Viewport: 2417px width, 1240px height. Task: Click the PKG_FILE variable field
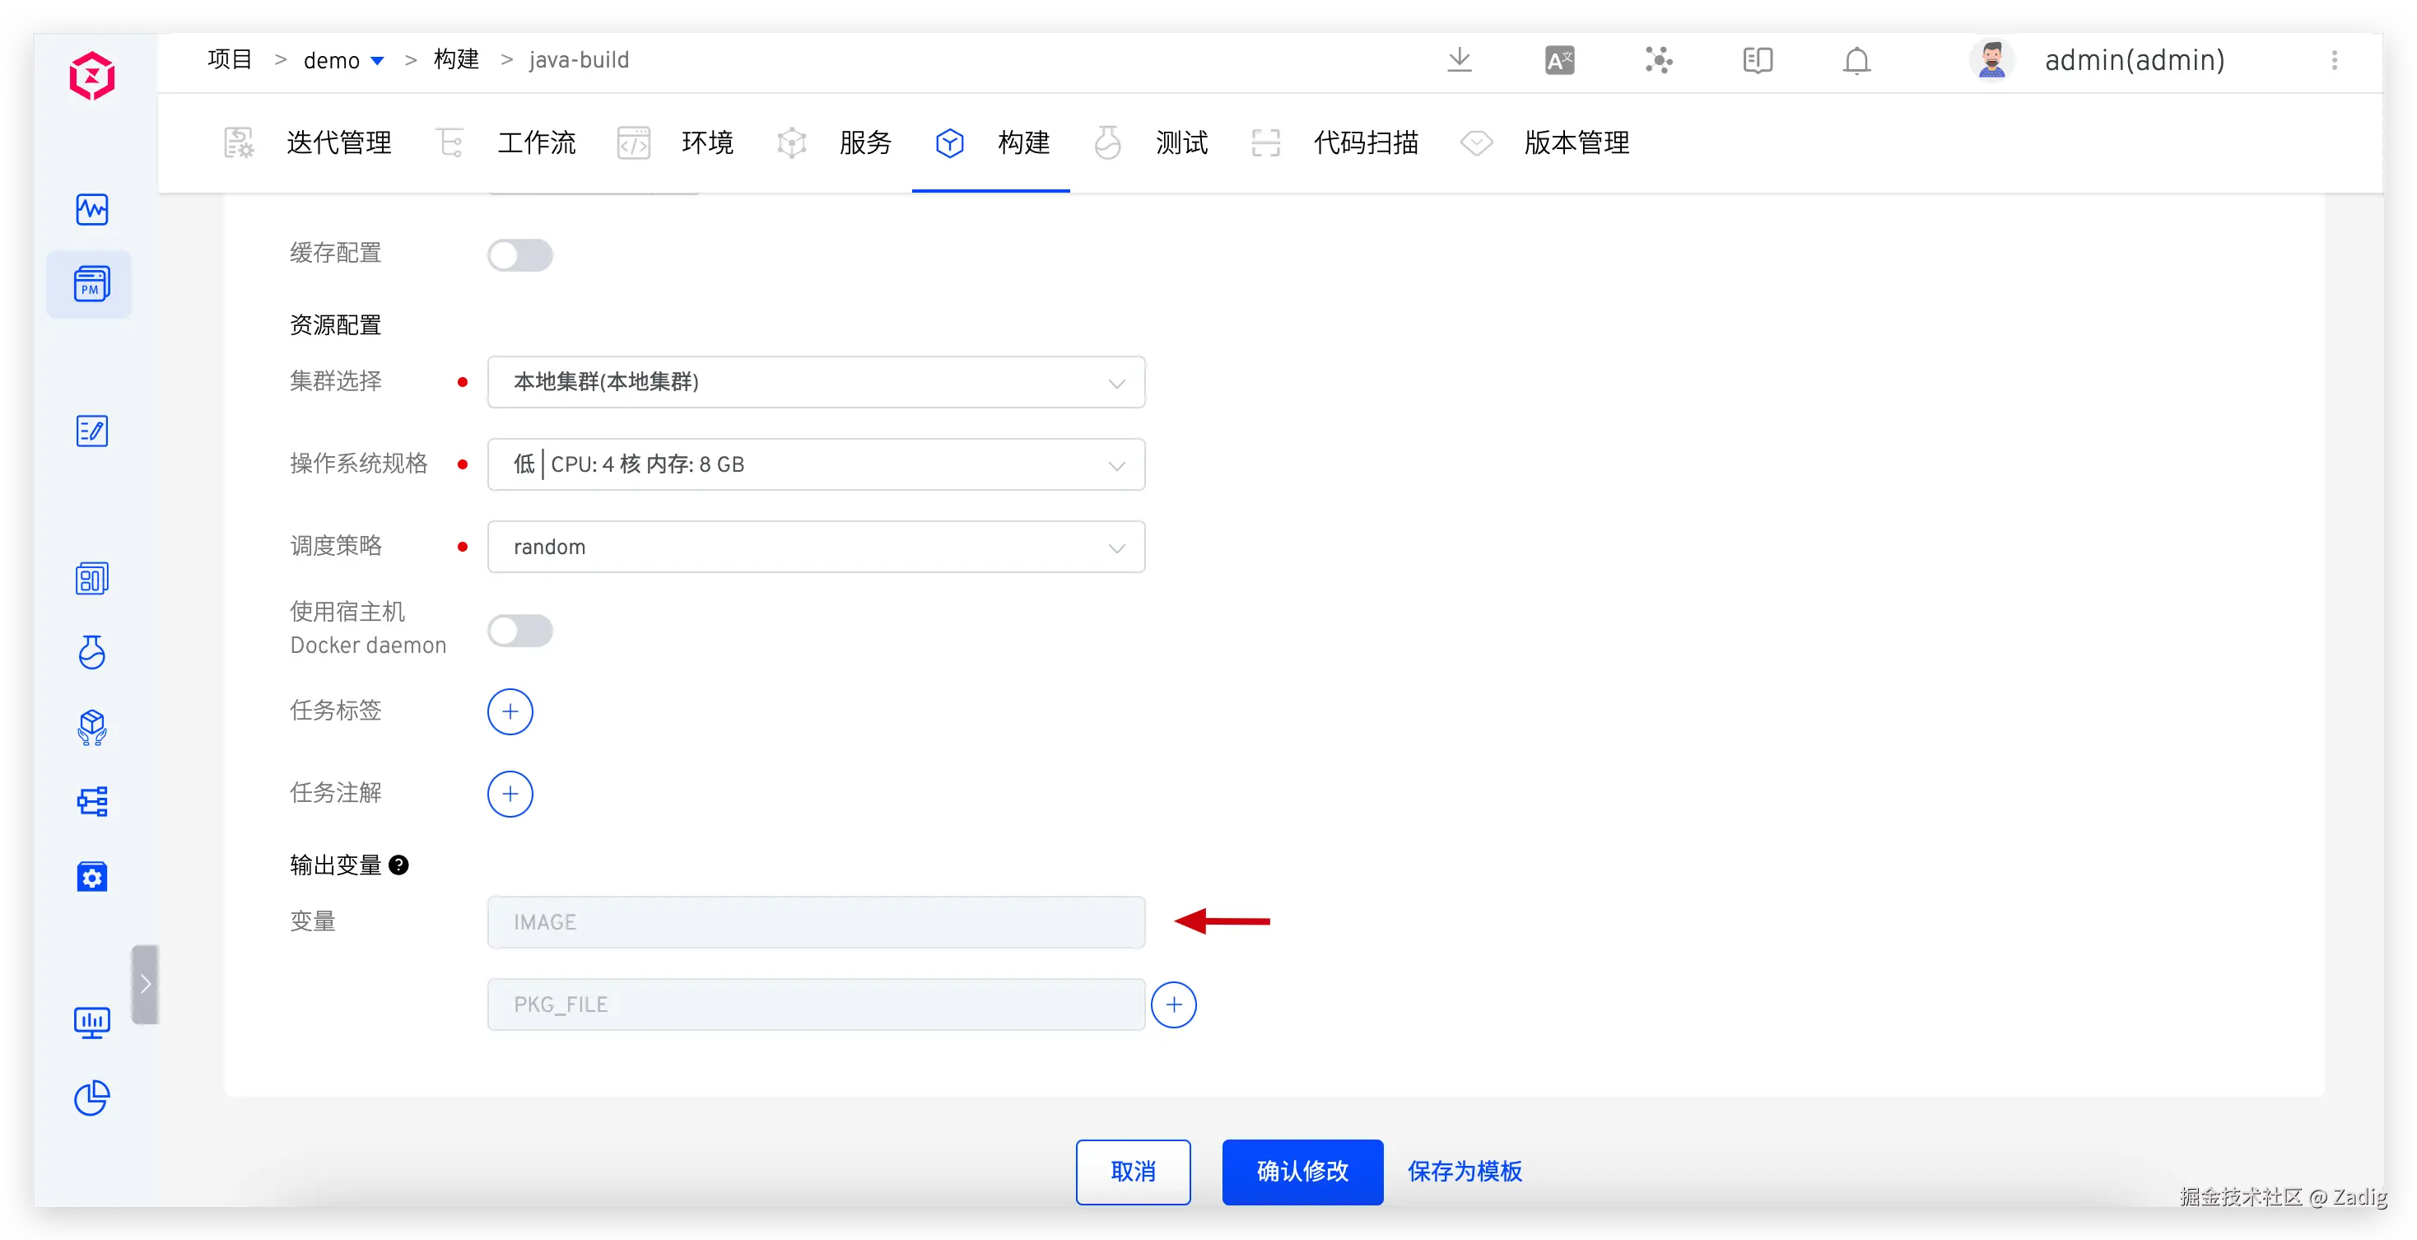click(817, 1005)
